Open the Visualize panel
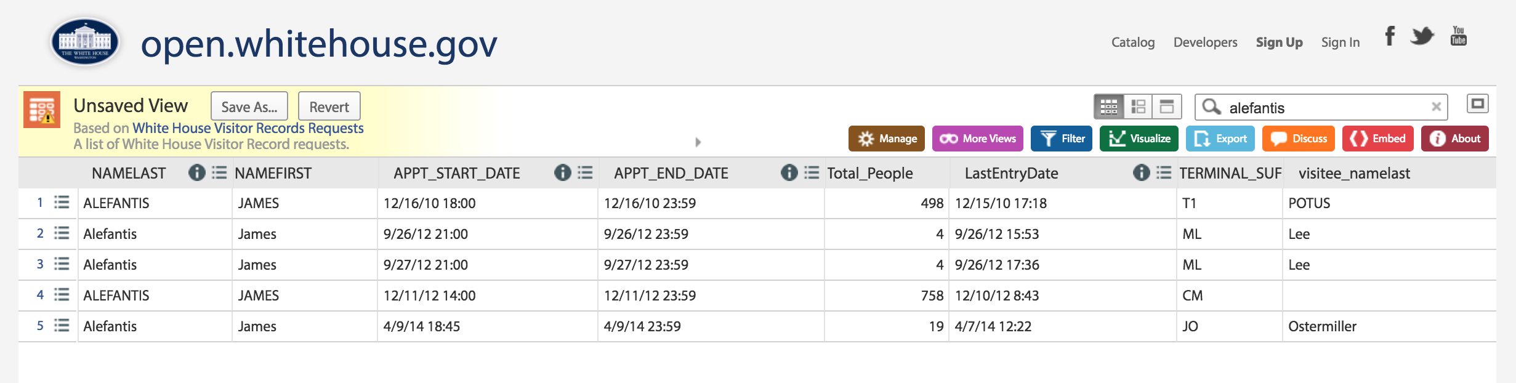Viewport: 1516px width, 383px height. (1139, 139)
